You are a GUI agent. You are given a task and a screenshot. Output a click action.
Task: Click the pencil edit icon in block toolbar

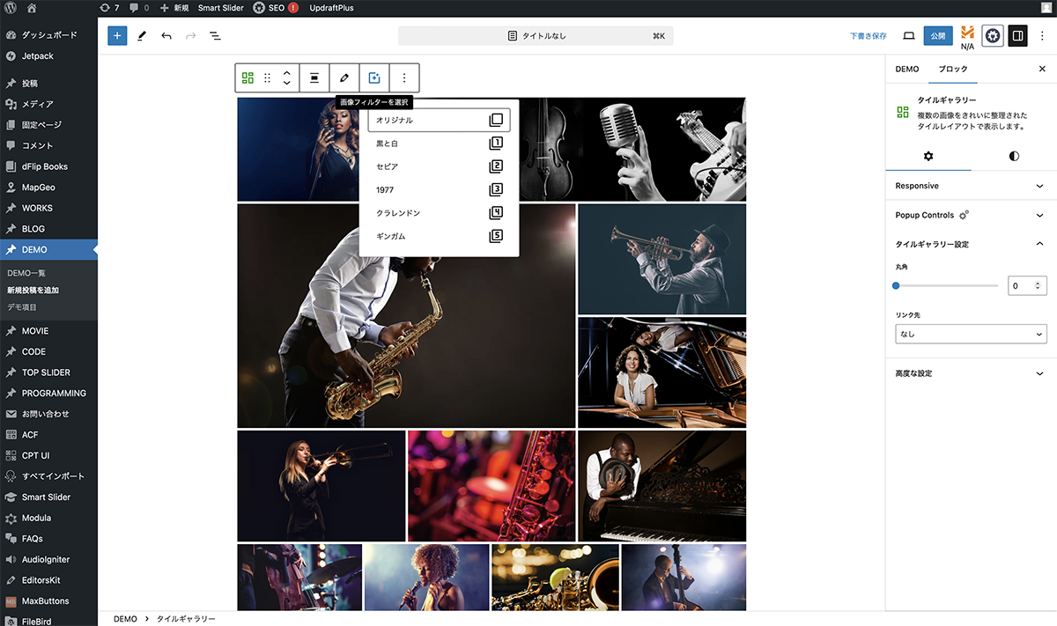coord(344,78)
